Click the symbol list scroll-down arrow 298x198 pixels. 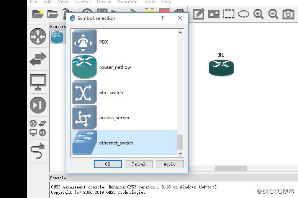[180, 153]
